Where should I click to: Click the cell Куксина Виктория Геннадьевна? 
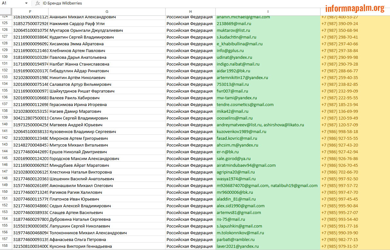coord(107,246)
